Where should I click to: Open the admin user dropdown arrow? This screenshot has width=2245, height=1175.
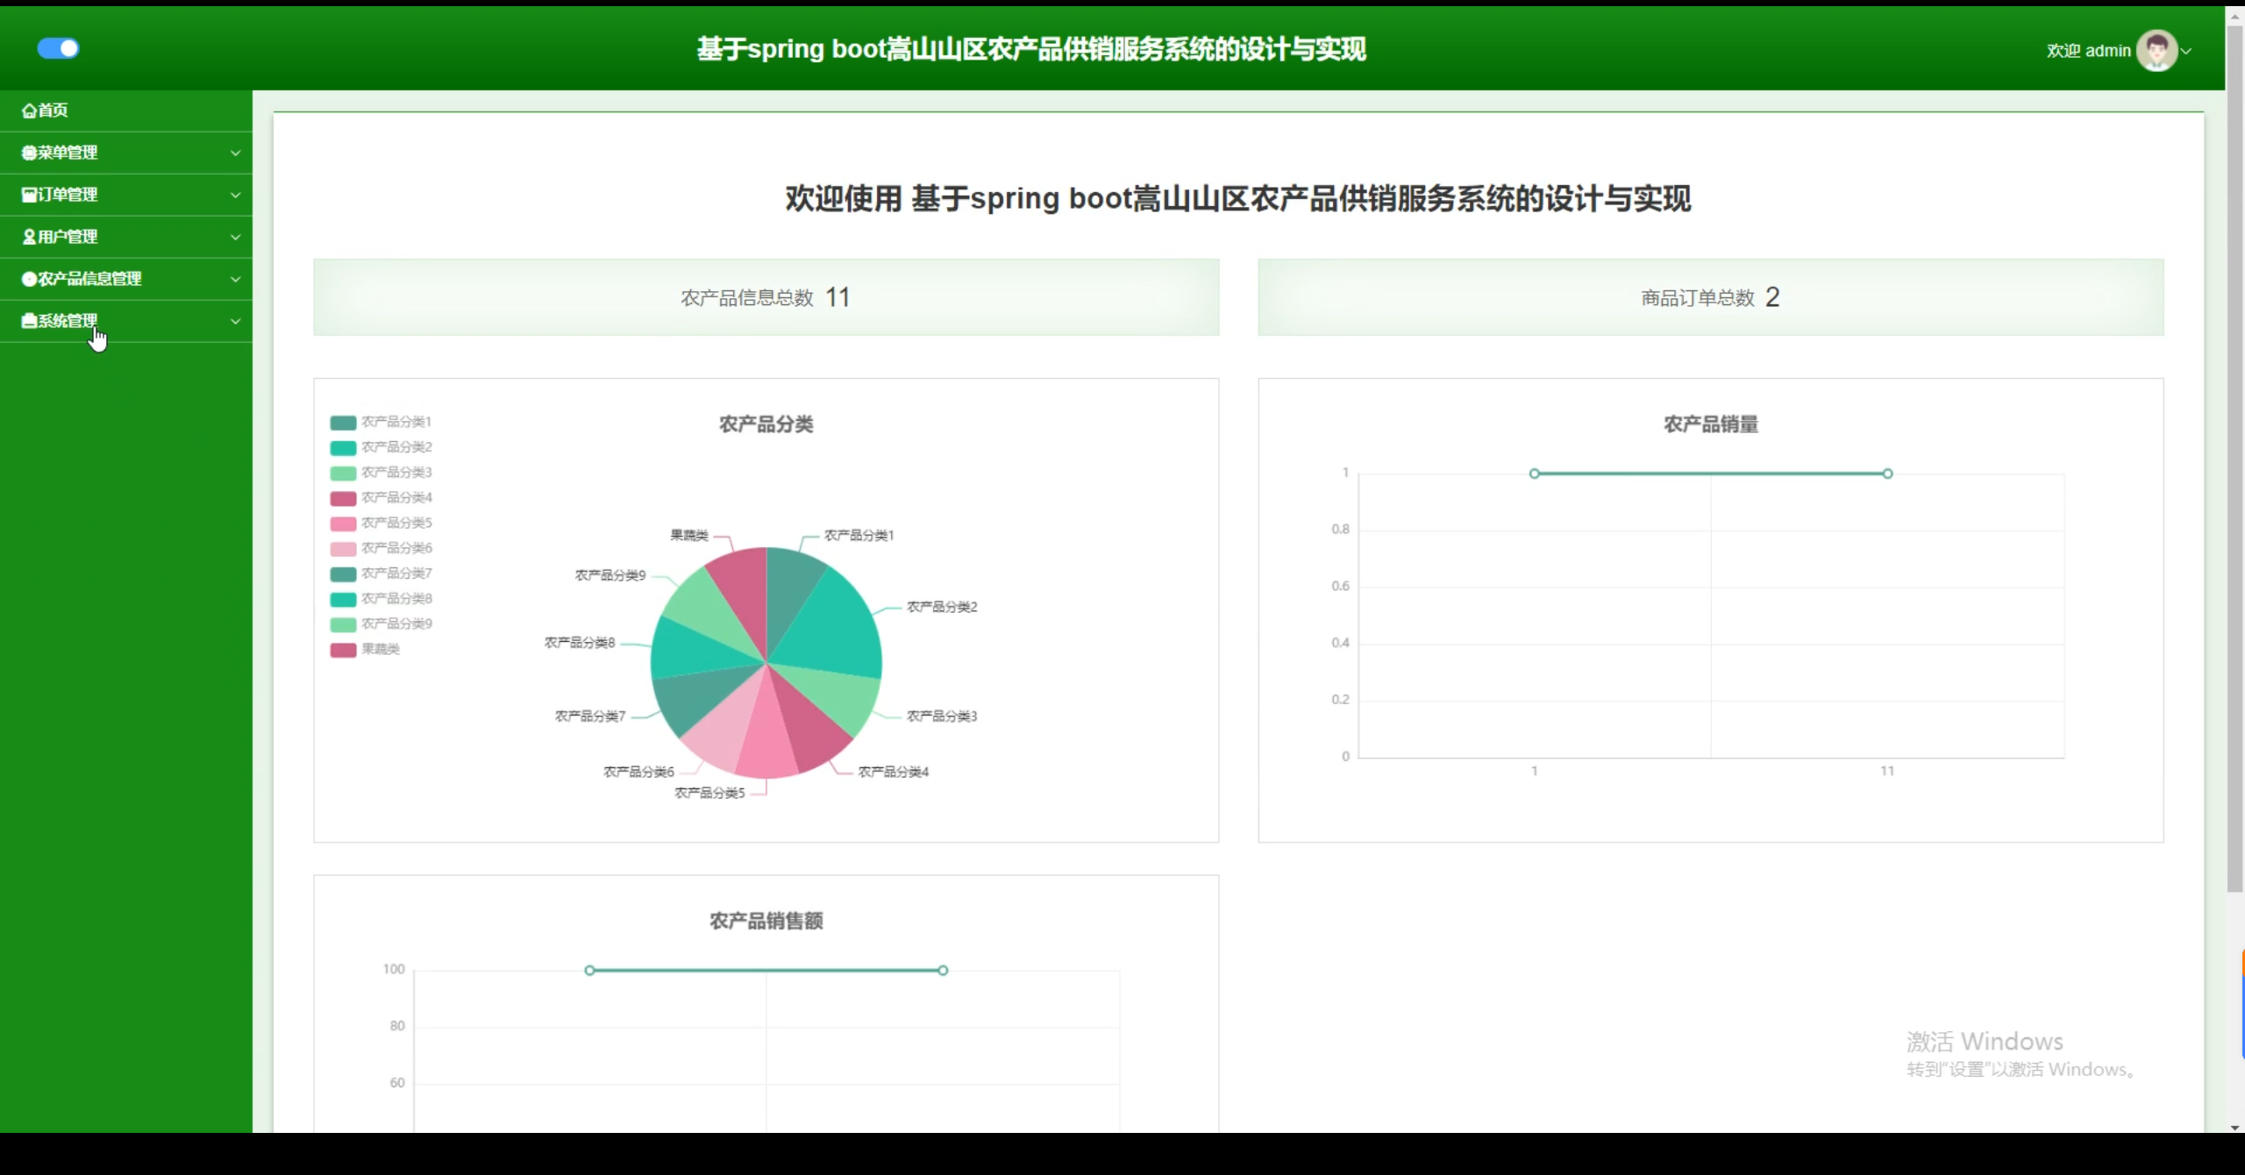[x=2186, y=51]
